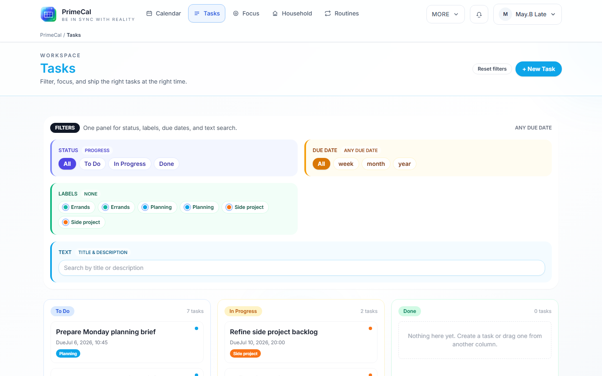Click the Planning tag on Monday brief task

pyautogui.click(x=68, y=353)
